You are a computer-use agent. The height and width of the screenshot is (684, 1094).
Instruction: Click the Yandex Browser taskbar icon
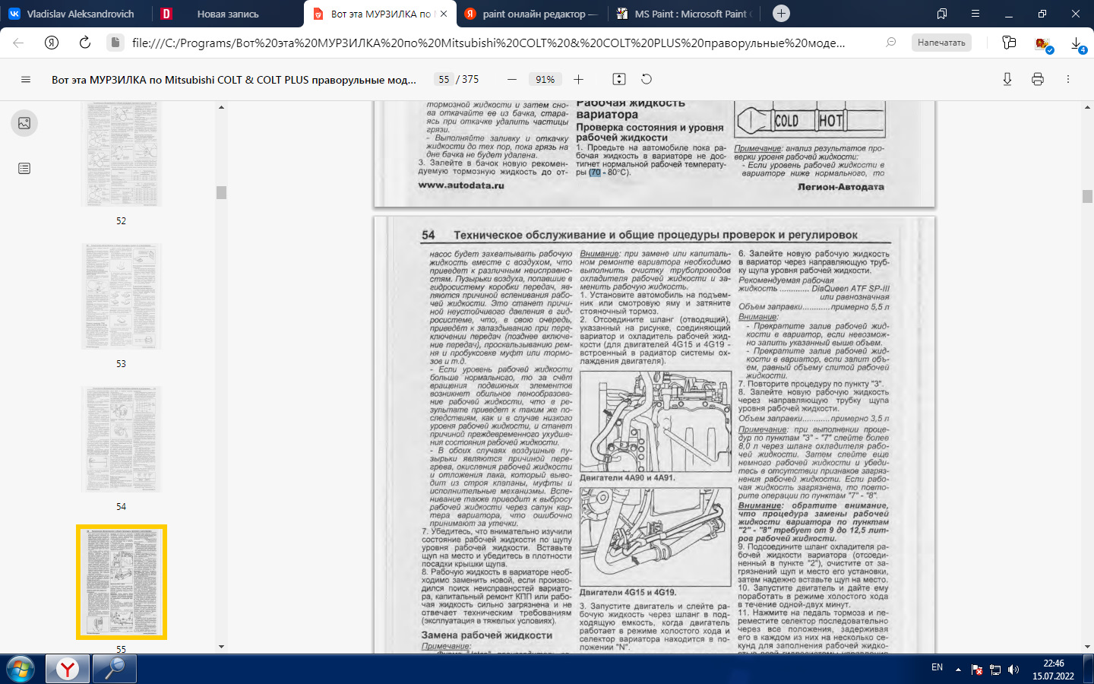68,669
